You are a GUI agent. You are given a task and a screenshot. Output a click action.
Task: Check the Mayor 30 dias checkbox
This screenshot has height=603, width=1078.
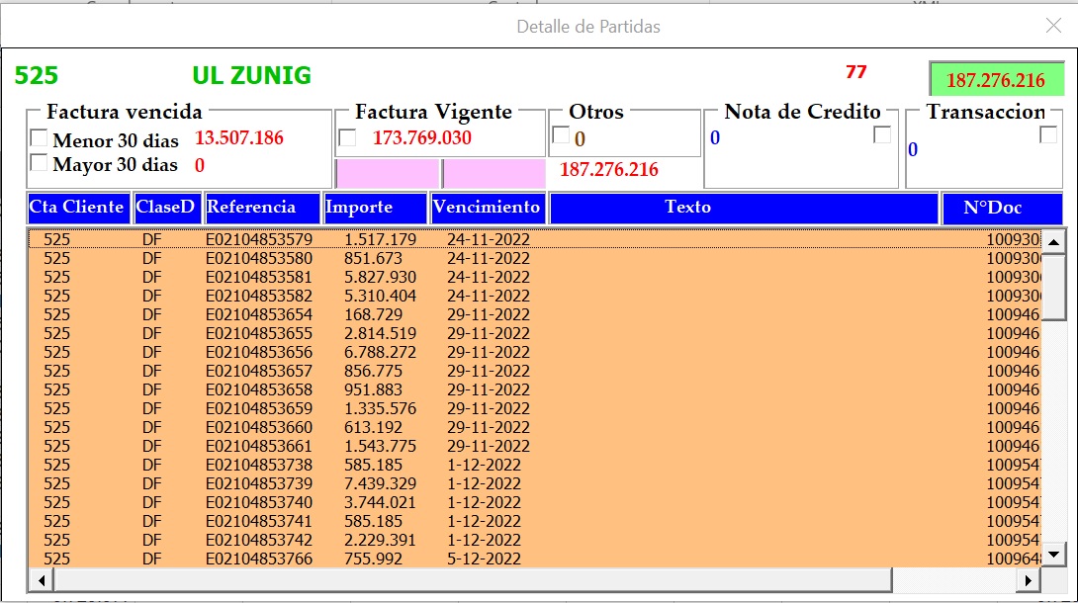pos(40,163)
